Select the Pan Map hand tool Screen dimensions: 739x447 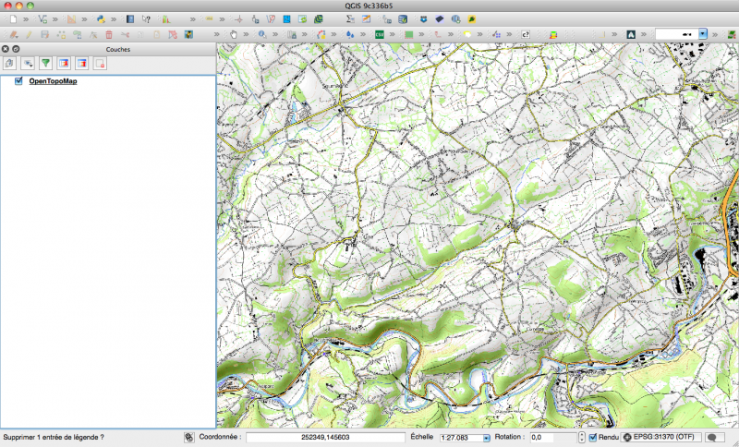234,34
